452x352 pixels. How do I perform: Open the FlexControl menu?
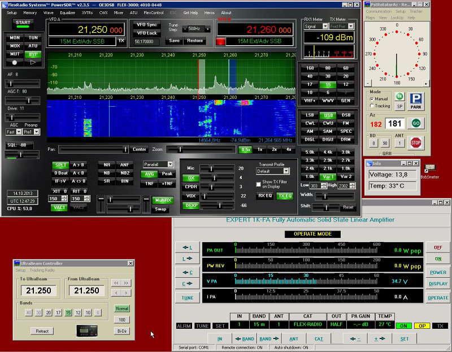coord(153,12)
